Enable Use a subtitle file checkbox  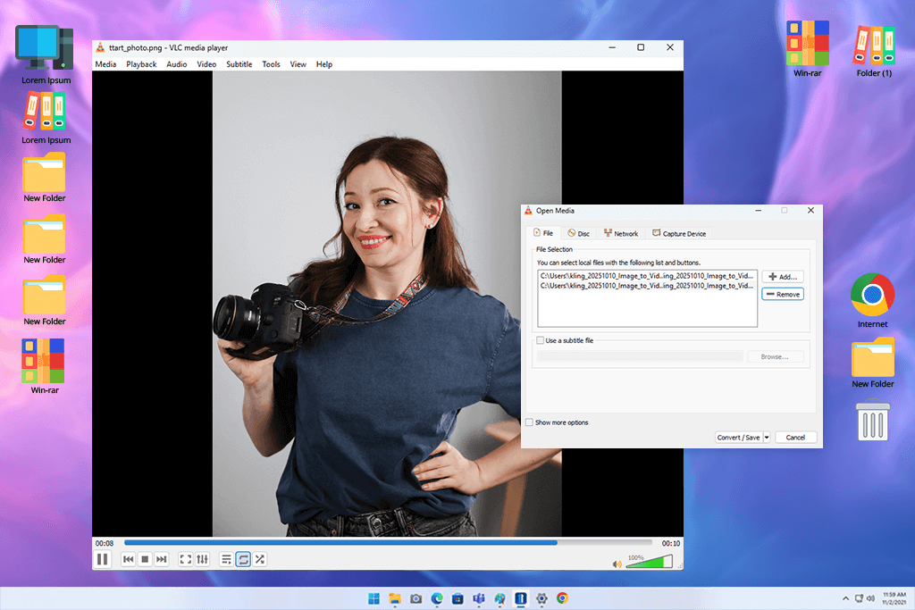coord(541,340)
